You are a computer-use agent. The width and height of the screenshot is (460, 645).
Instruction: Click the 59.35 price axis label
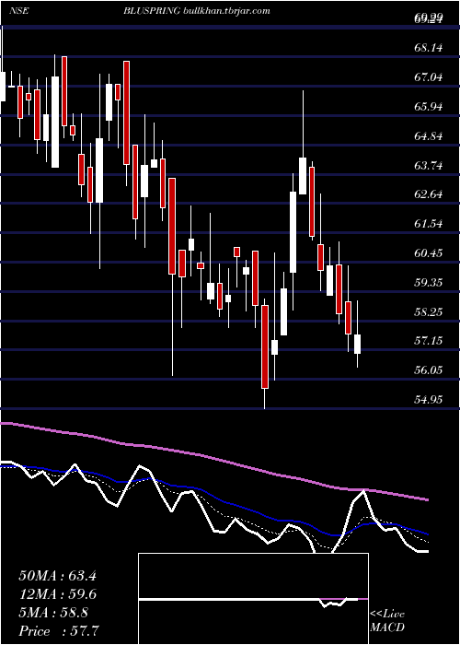[x=429, y=283]
